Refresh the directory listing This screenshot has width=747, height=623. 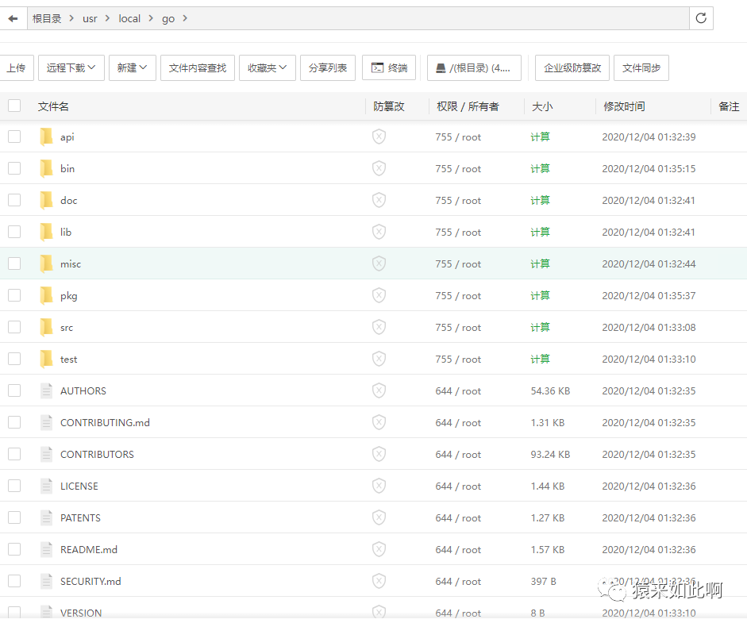coord(701,18)
